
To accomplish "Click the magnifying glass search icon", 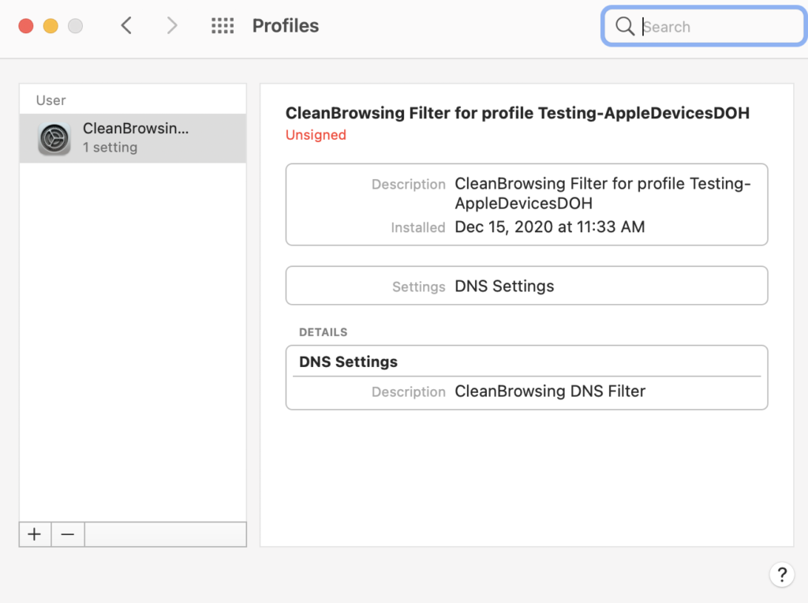I will tap(625, 26).
